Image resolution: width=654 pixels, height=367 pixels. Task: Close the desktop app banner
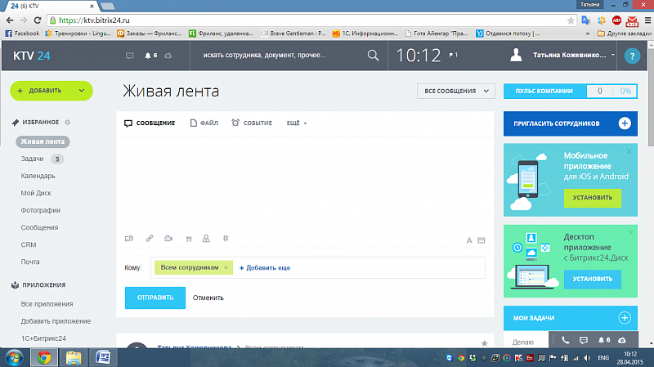[630, 233]
